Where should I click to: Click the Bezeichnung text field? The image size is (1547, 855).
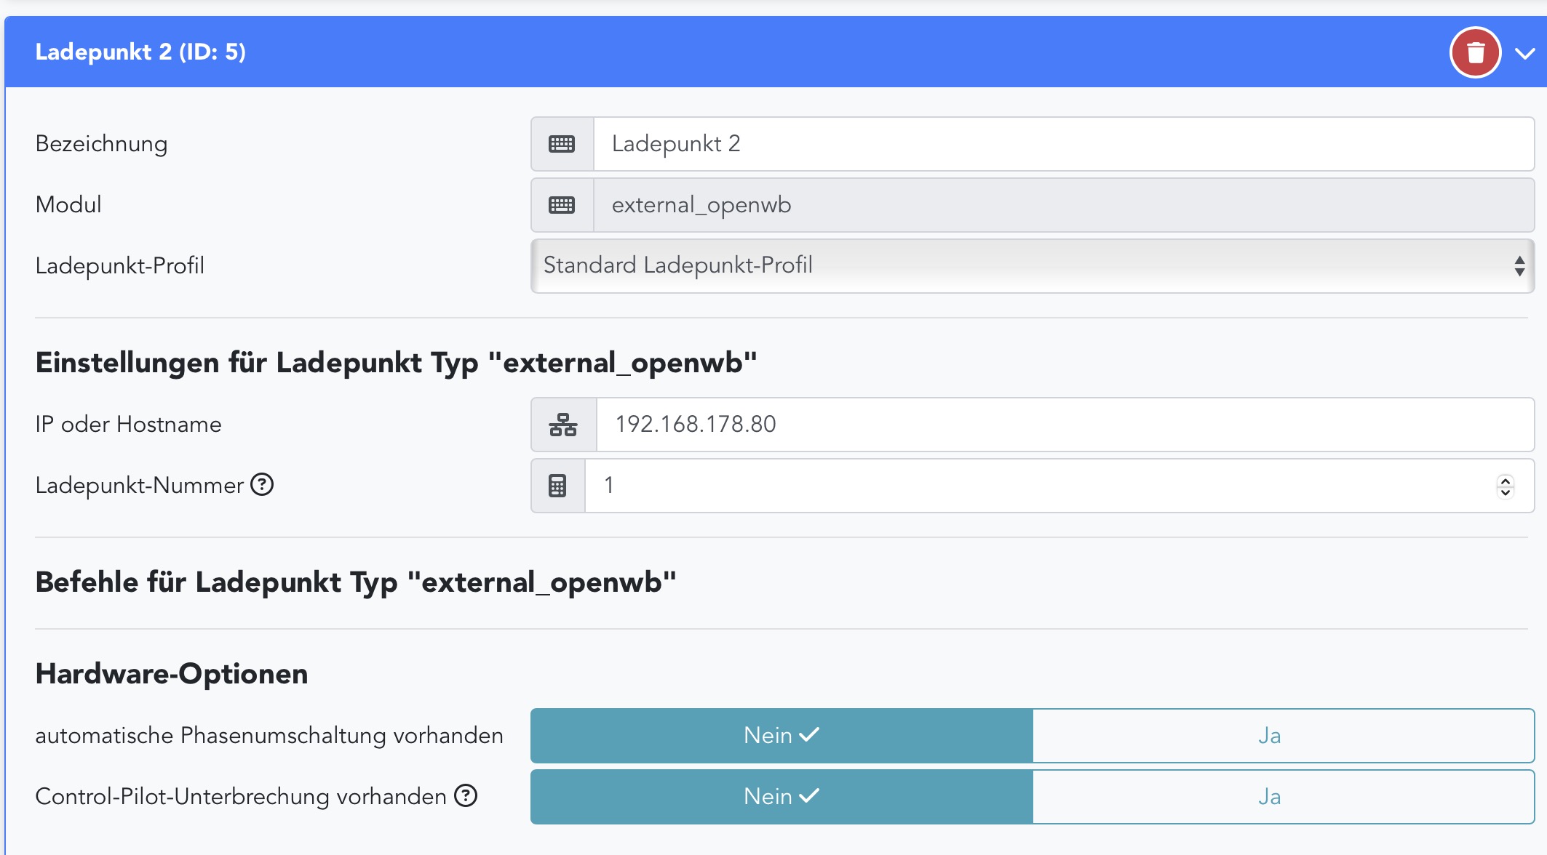click(x=1062, y=144)
